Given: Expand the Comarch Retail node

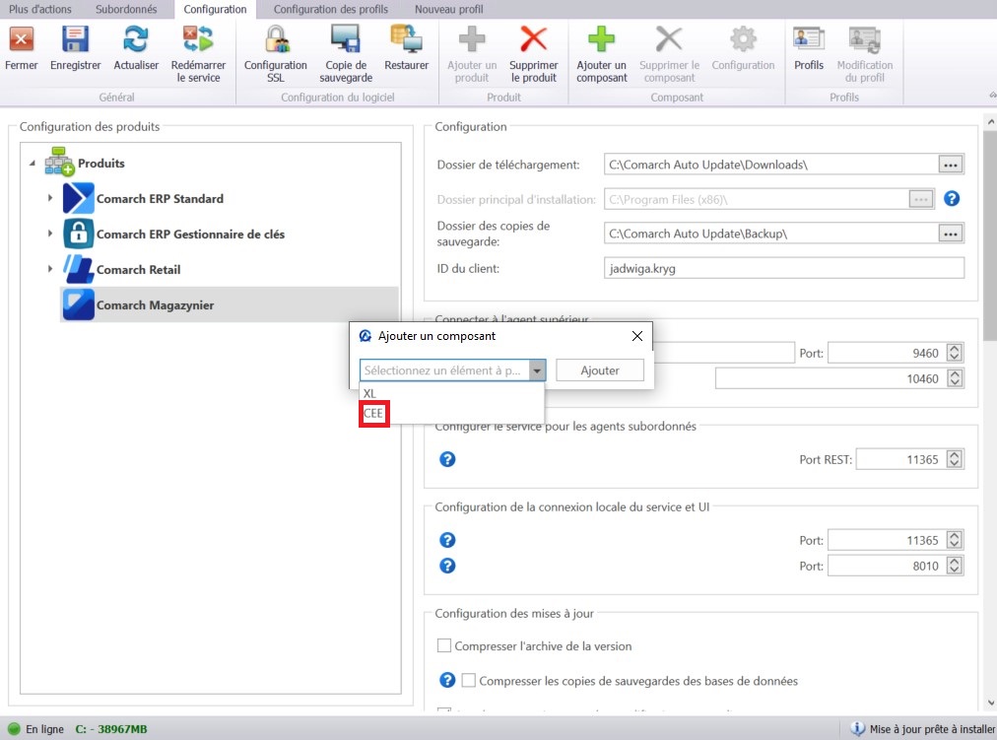Looking at the screenshot, I should (x=50, y=269).
